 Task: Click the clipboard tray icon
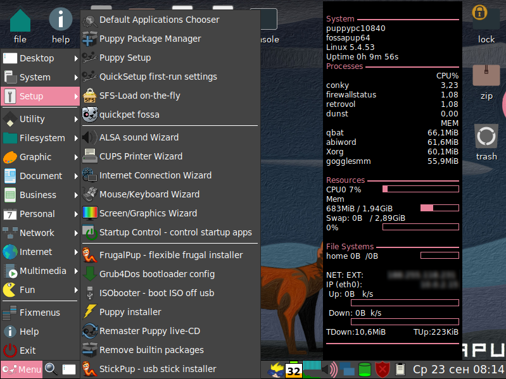click(400, 370)
